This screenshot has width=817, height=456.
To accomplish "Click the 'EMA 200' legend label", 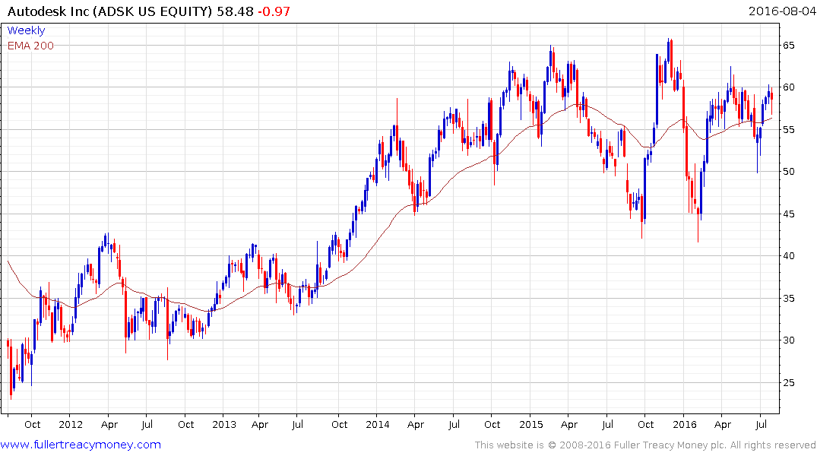I will (x=30, y=46).
